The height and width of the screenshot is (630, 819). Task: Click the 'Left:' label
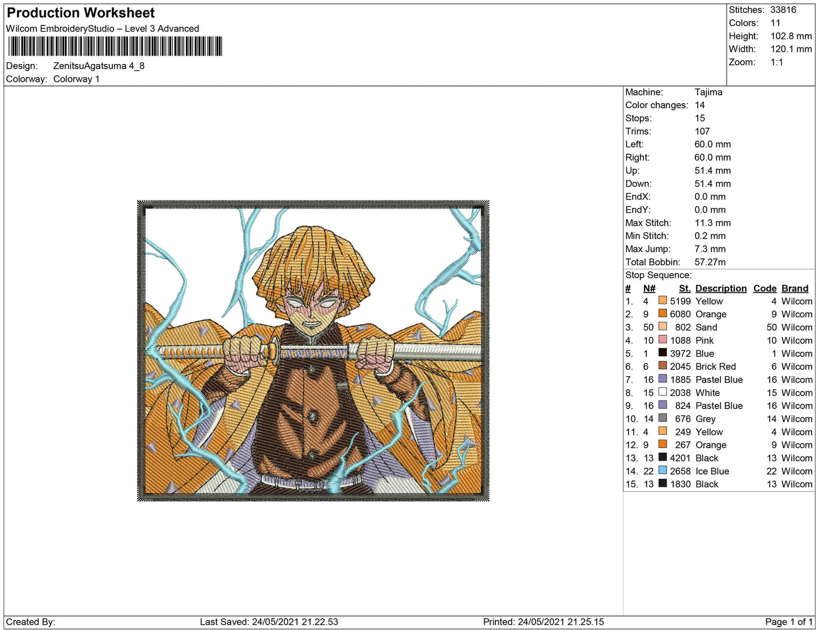click(634, 144)
